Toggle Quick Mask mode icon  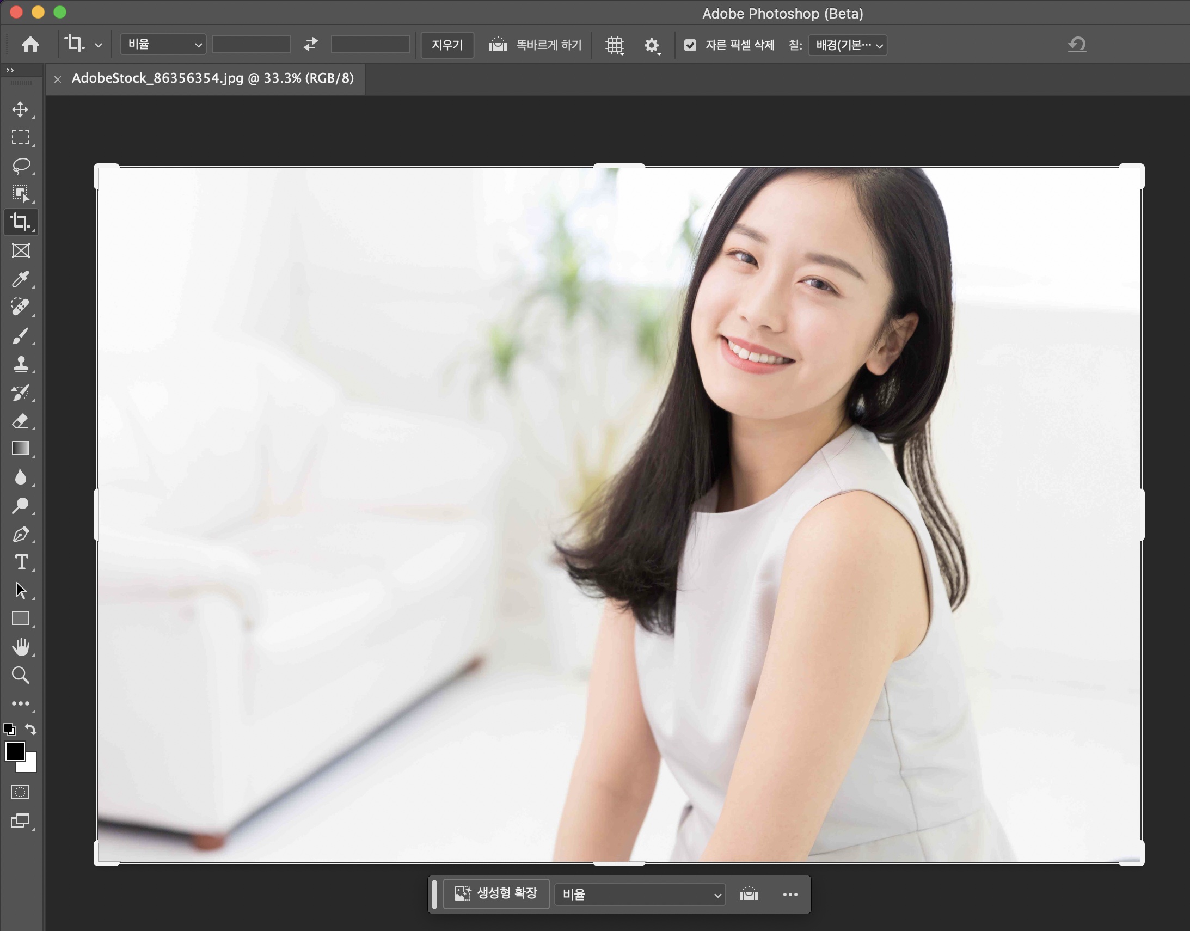click(20, 792)
